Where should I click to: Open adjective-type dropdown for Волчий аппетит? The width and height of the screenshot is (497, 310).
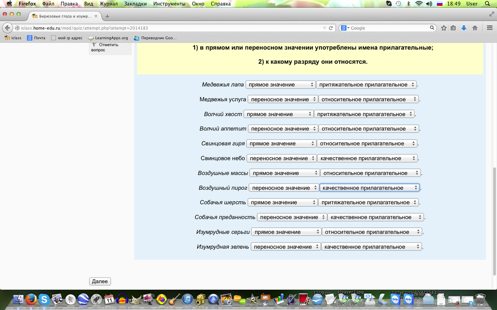tap(369, 129)
